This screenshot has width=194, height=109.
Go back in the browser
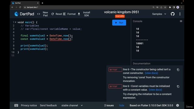pyautogui.click(x=12, y=7)
